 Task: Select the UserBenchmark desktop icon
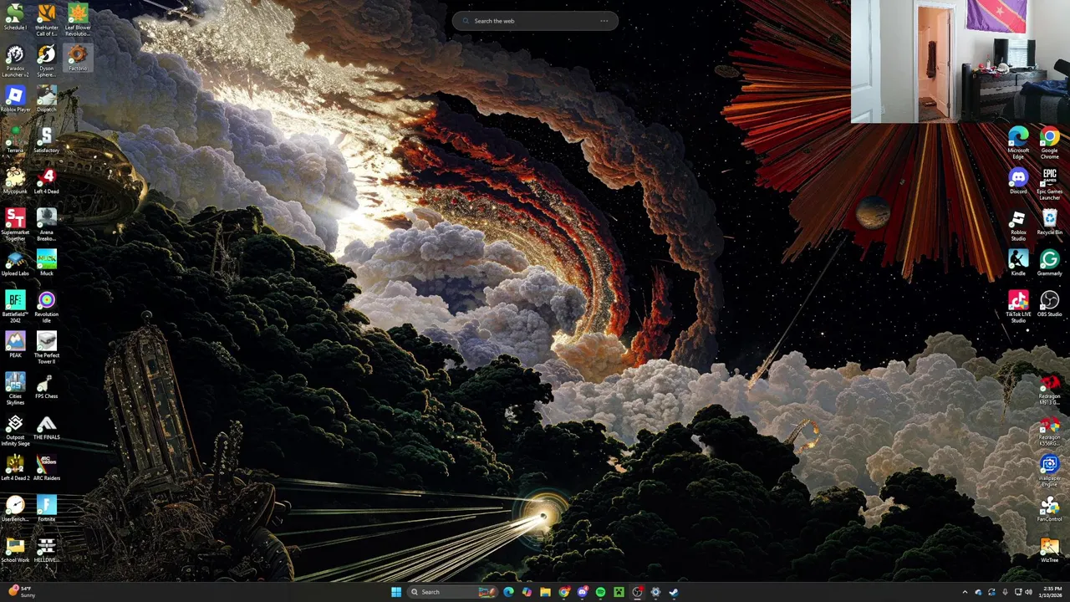point(15,509)
